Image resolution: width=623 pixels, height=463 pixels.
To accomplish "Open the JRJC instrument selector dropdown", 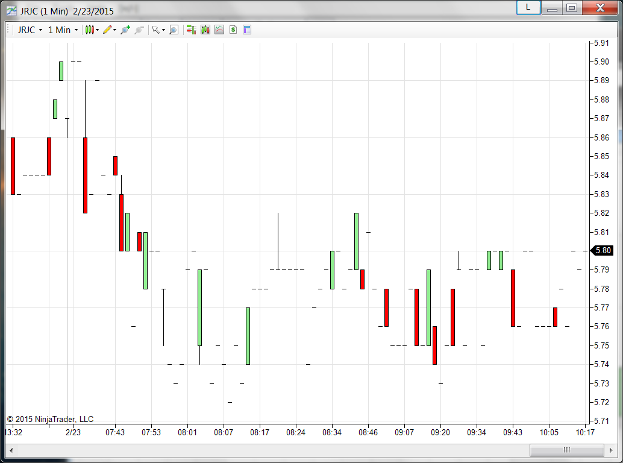I will click(x=30, y=30).
